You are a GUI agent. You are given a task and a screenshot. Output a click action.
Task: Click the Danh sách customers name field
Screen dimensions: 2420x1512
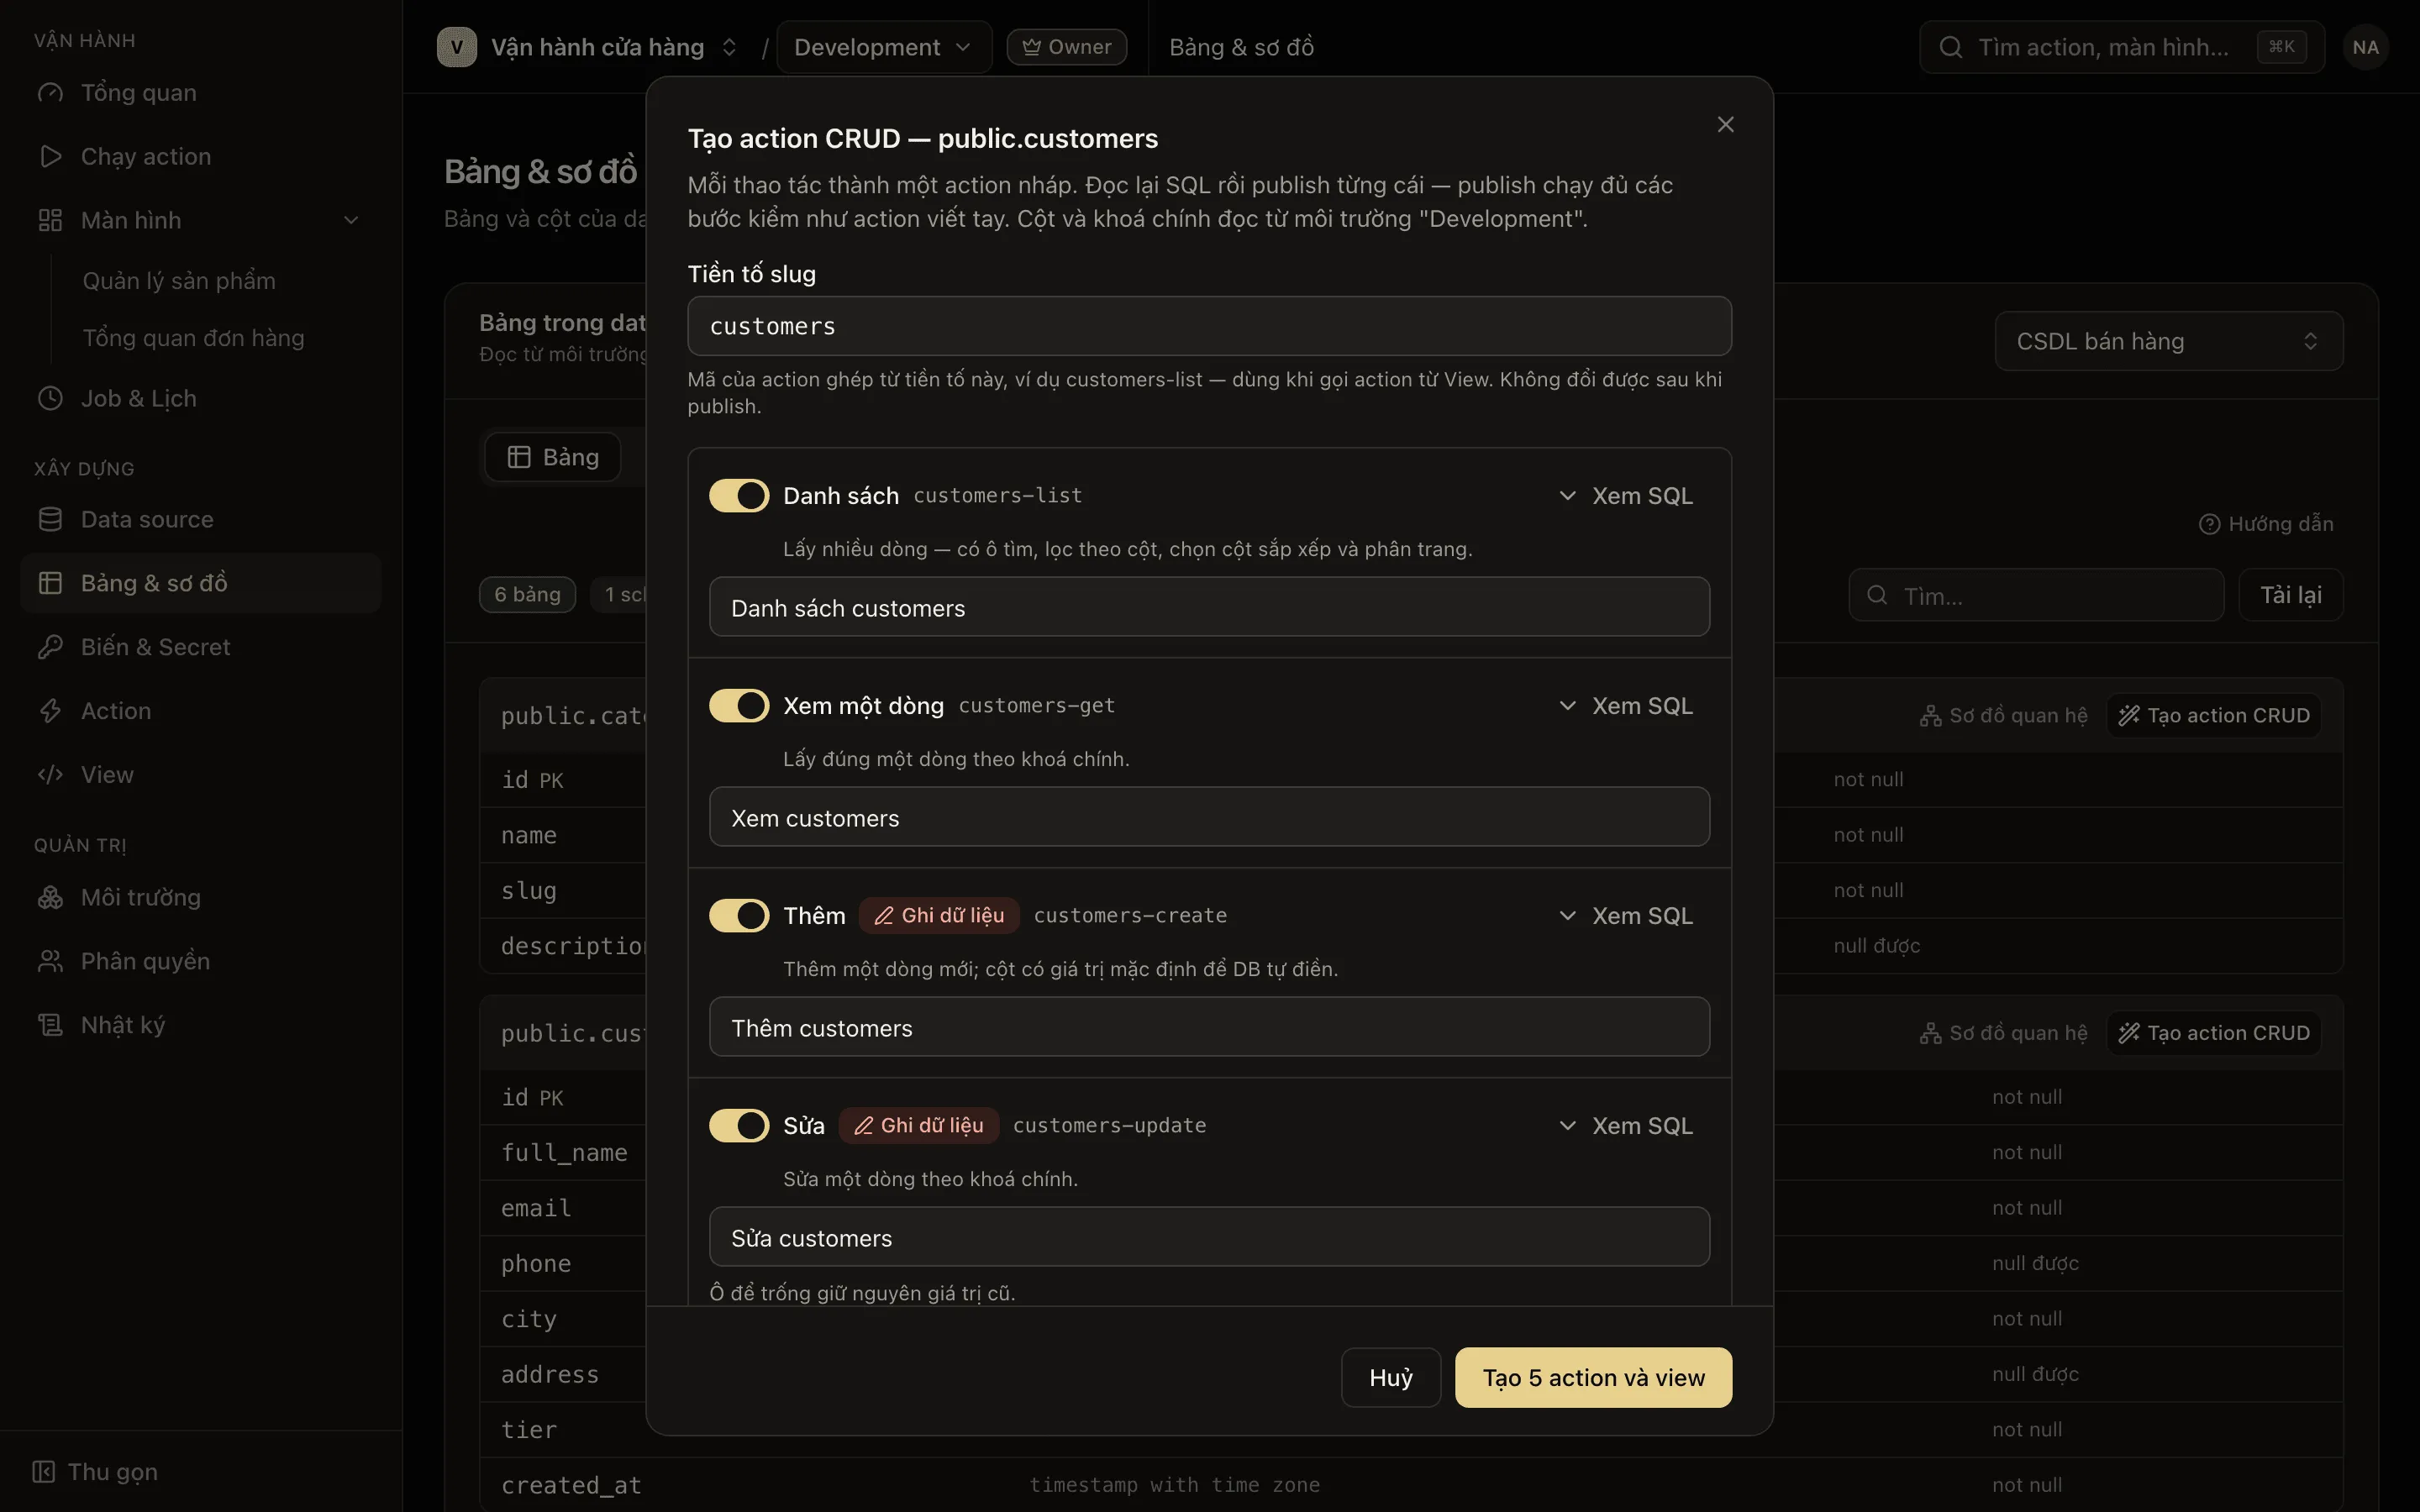[x=1209, y=607]
